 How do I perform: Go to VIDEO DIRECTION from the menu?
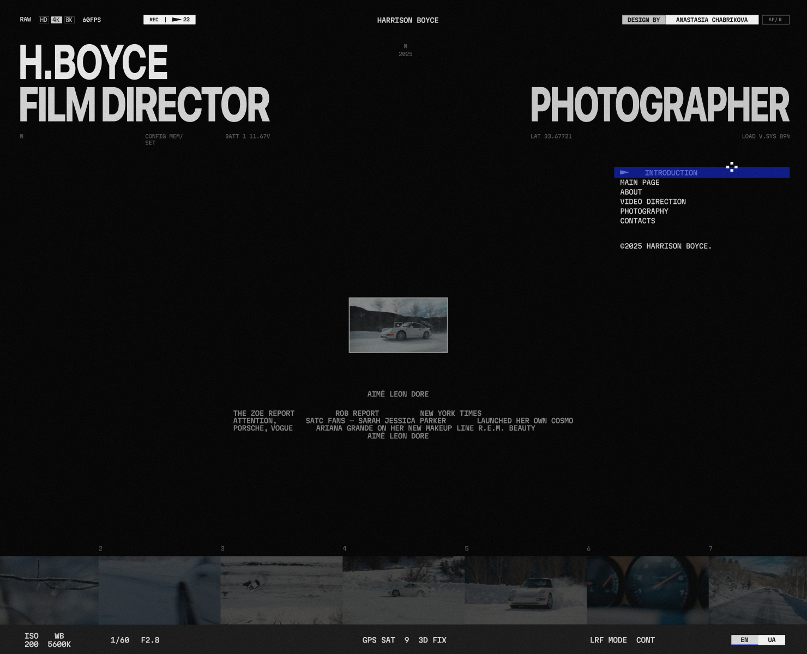click(x=653, y=201)
